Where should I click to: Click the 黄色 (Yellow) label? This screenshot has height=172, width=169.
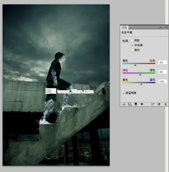click(x=125, y=80)
